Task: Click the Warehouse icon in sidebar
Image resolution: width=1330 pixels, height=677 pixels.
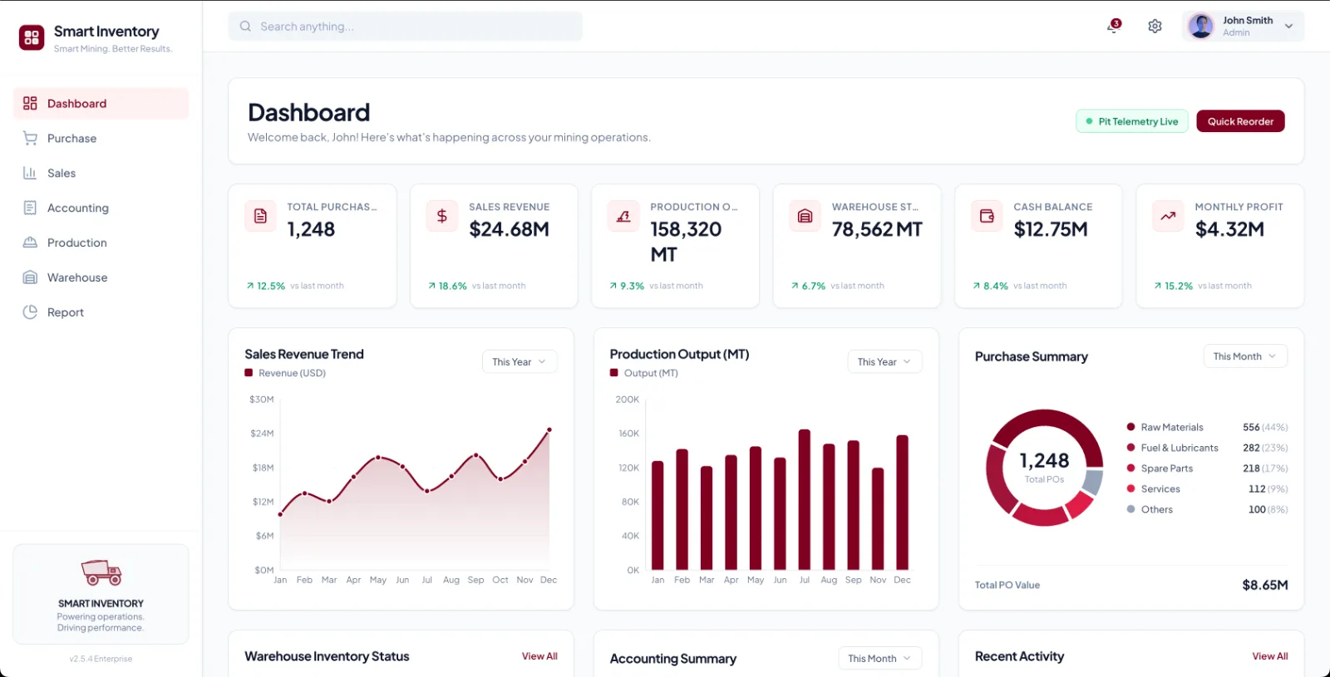Action: click(30, 277)
